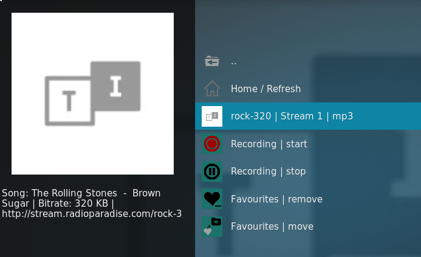Click the large white station artwork image
The height and width of the screenshot is (257, 421).
92,93
